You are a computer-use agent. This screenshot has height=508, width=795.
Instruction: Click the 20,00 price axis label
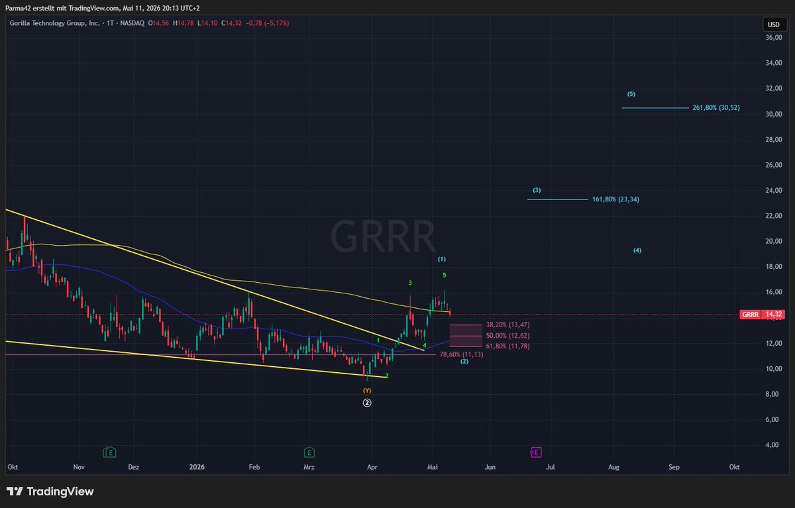pos(774,242)
